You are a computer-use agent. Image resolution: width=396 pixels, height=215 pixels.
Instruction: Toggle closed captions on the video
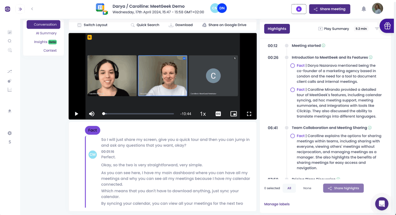pos(218,114)
